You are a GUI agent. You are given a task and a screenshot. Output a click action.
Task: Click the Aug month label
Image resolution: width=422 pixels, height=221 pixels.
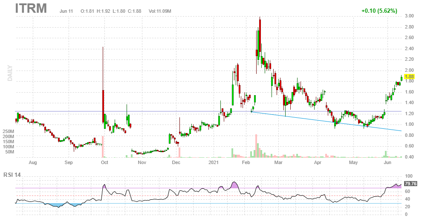click(32, 162)
